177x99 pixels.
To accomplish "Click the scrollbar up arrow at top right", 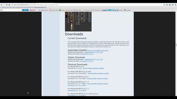I will click(176, 9).
